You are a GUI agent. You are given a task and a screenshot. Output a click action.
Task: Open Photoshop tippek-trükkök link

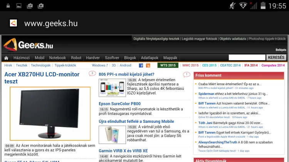(x=267, y=39)
